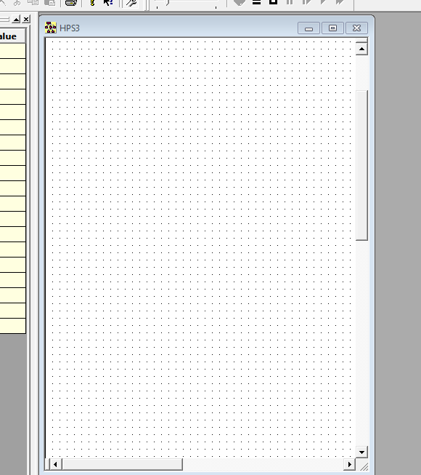
Task: Click the pause simulation icon
Action: click(290, 1)
